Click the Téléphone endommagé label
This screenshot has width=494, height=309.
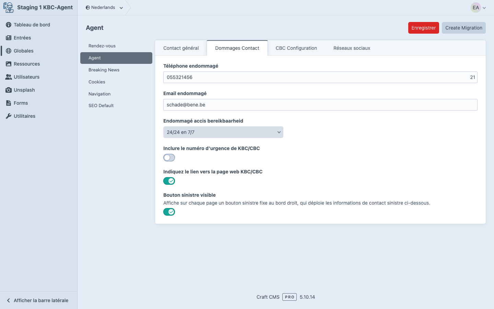(191, 66)
